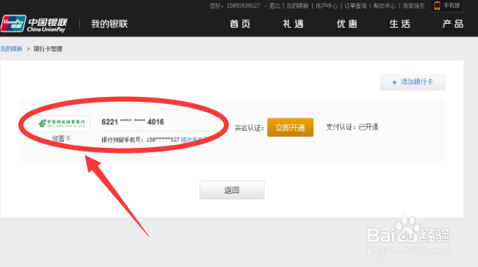Image resolution: width=478 pixels, height=267 pixels.
Task: Click the China Postal Savings Bank logo
Action: (62, 123)
